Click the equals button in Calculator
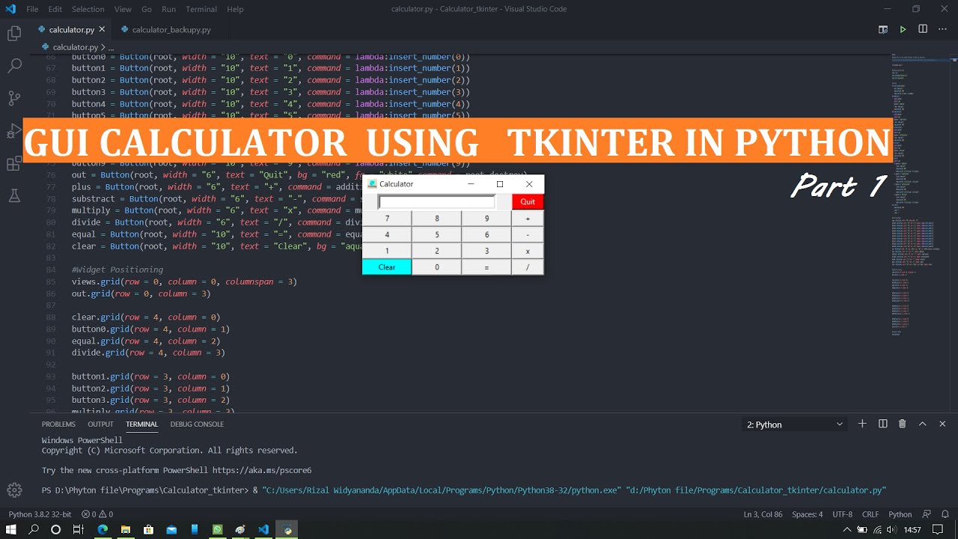 [x=486, y=267]
